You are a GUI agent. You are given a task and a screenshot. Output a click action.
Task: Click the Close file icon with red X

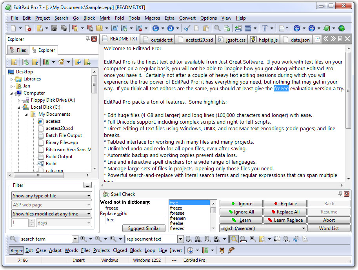coord(28,28)
